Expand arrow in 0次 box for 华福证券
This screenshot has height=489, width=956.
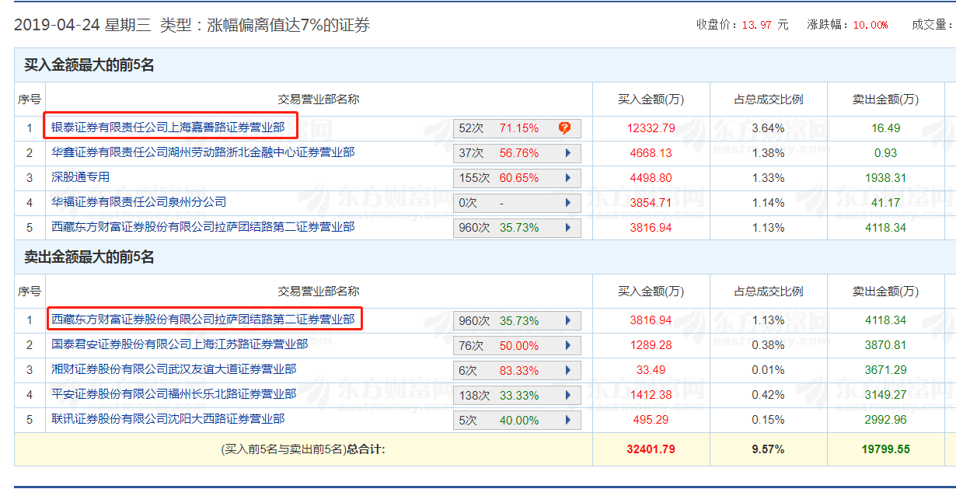tap(568, 203)
